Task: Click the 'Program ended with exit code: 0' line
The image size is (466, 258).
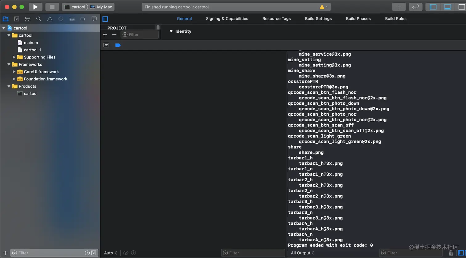Action: point(330,245)
